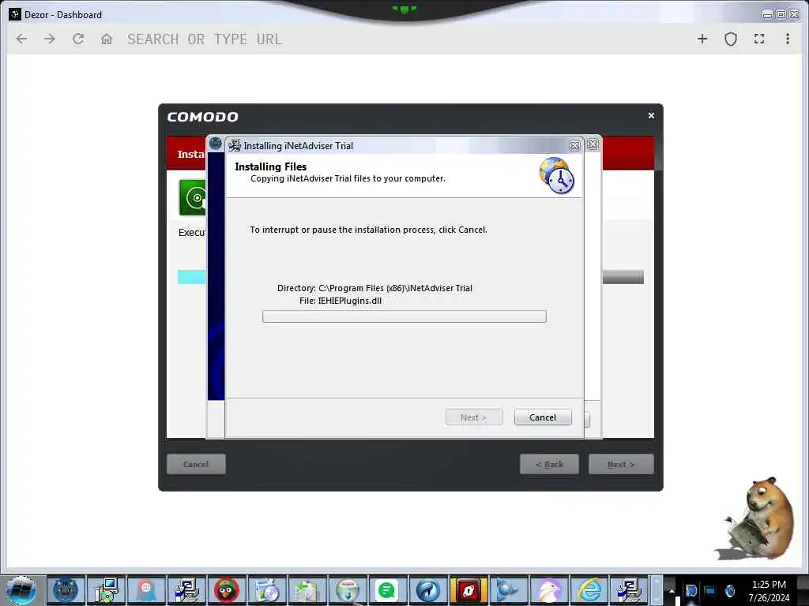The image size is (809, 606).
Task: Open the blue round arrow taskbar app
Action: click(427, 590)
